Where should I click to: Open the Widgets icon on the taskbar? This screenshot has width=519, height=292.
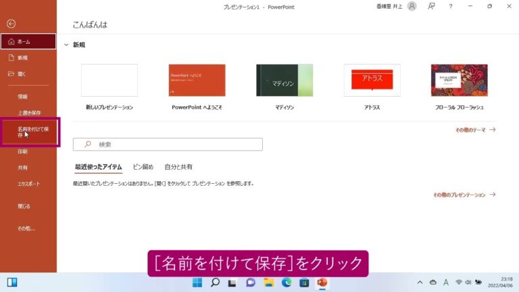click(x=12, y=283)
